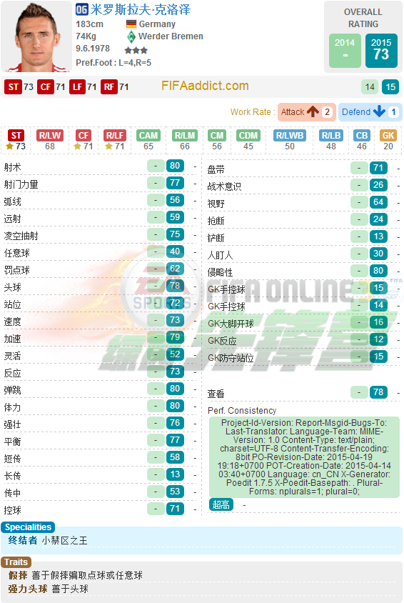Open the player name link
This screenshot has width=404, height=603.
(x=140, y=9)
